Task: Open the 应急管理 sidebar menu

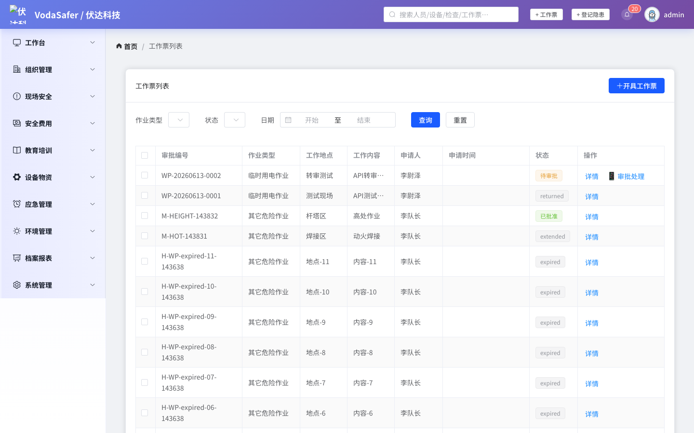Action: [x=53, y=204]
